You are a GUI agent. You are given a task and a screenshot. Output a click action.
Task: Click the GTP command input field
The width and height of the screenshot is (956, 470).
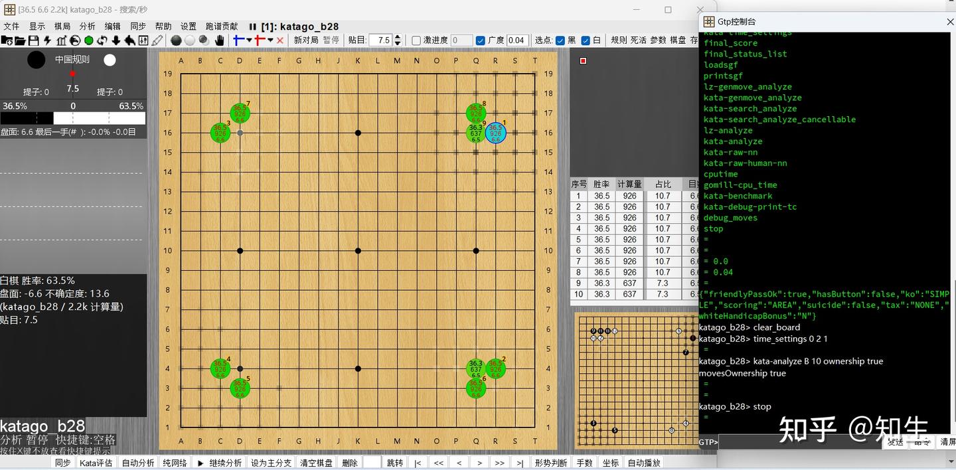[797, 441]
